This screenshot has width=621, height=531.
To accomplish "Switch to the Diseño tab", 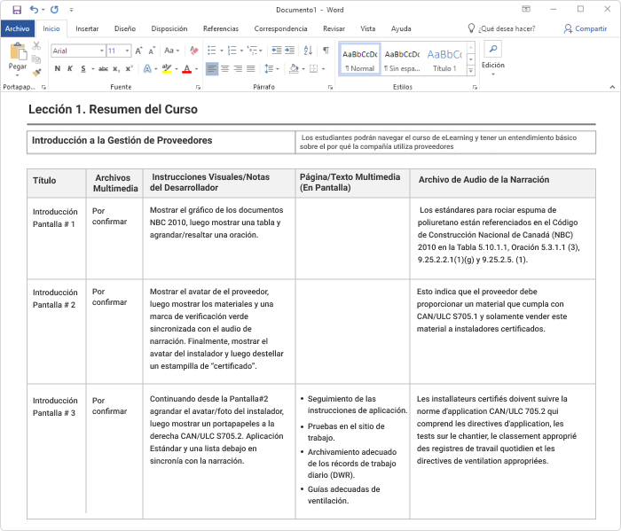I will 125,28.
